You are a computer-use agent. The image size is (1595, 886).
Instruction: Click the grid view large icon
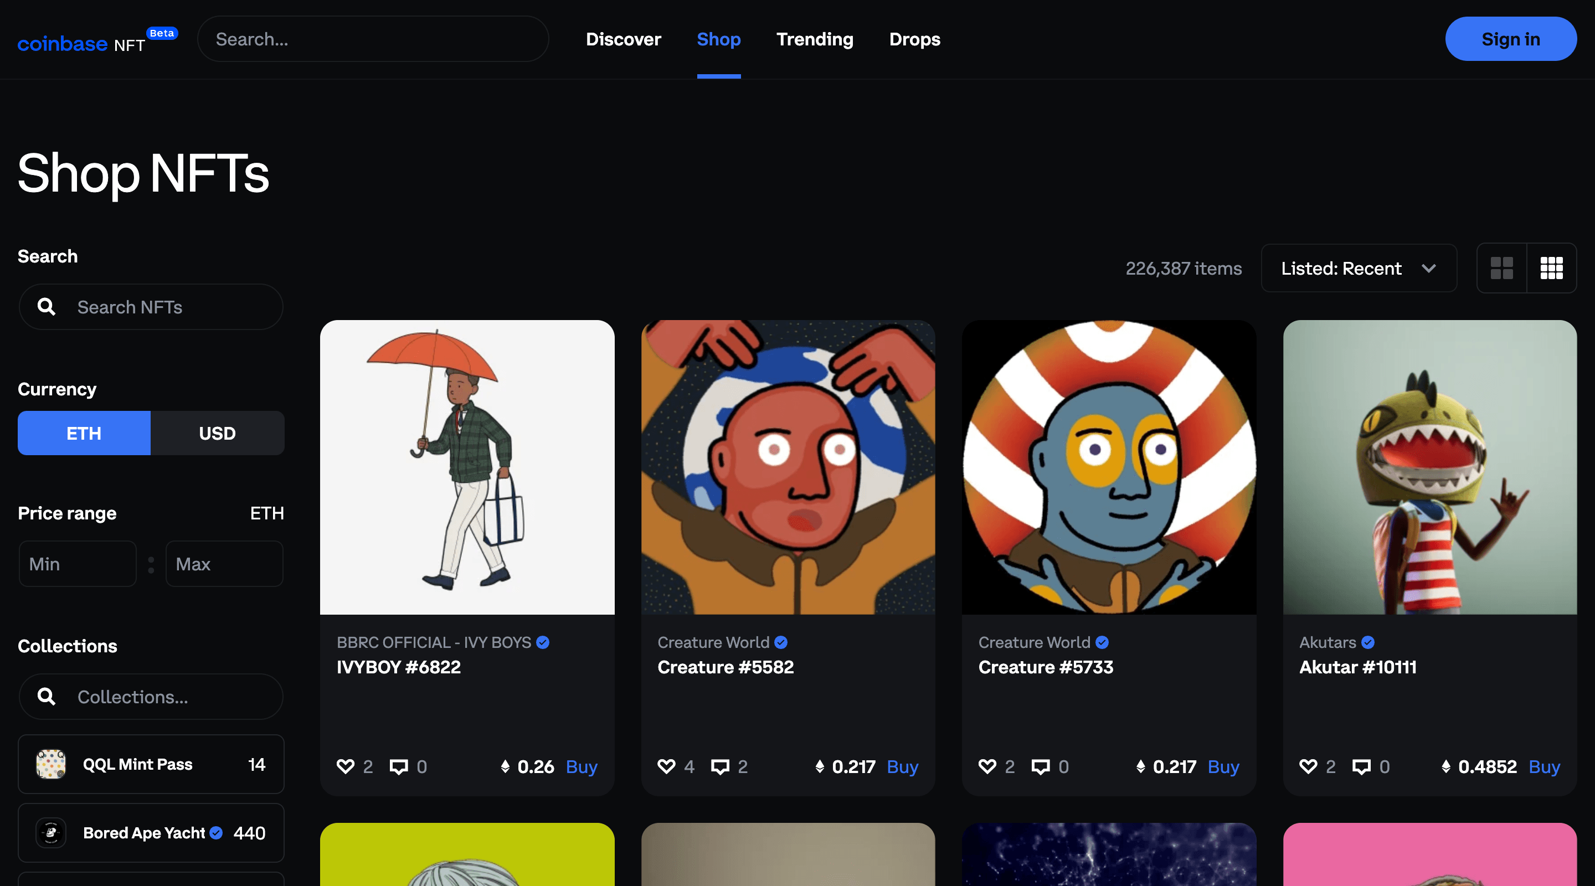click(x=1503, y=266)
